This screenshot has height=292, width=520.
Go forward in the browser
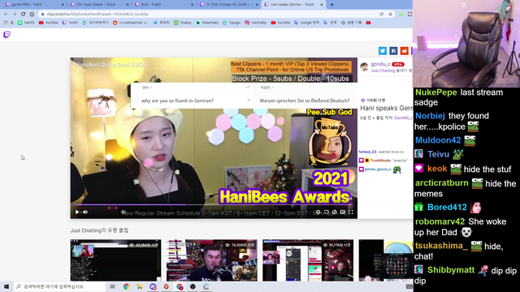coord(15,14)
